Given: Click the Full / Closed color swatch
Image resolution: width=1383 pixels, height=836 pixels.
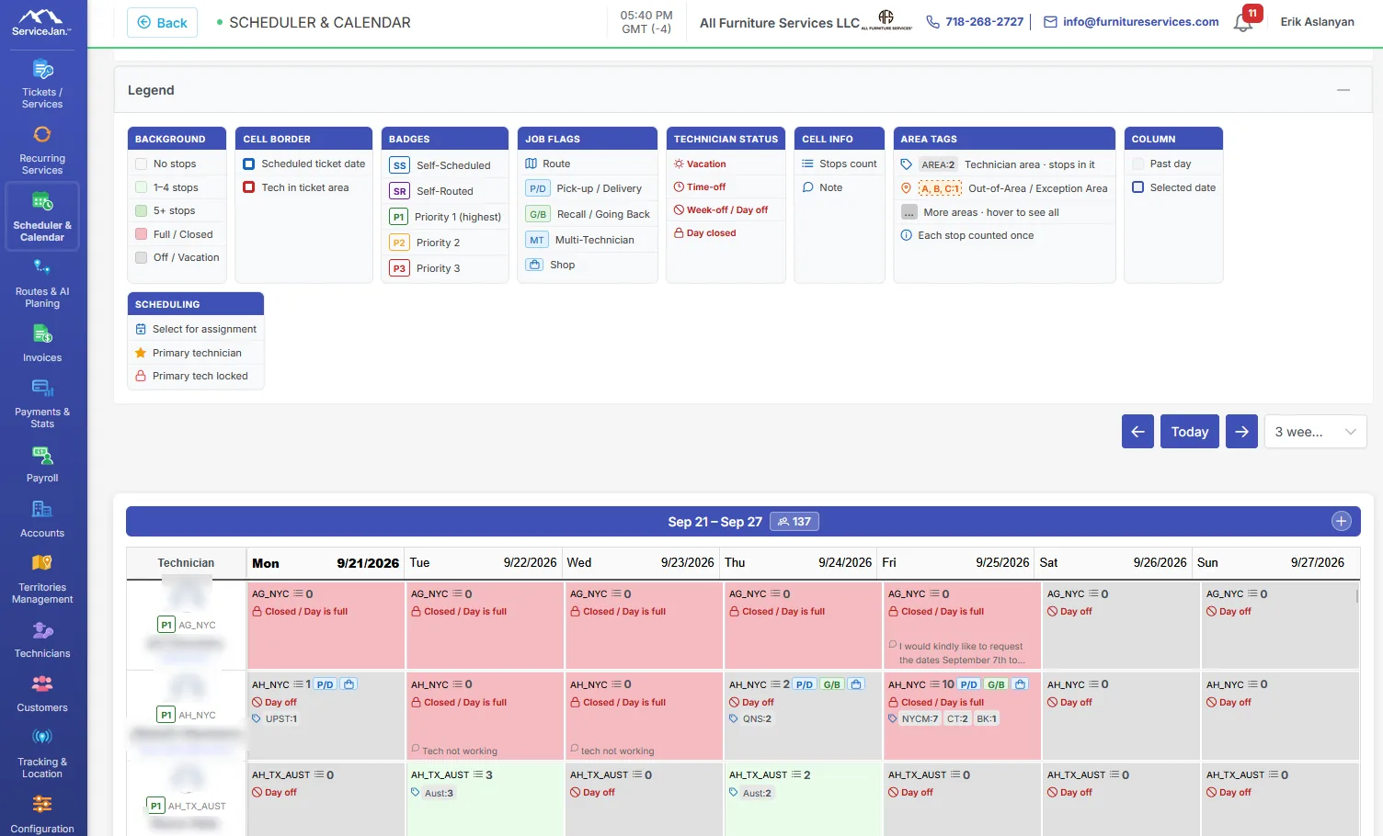Looking at the screenshot, I should click(142, 234).
